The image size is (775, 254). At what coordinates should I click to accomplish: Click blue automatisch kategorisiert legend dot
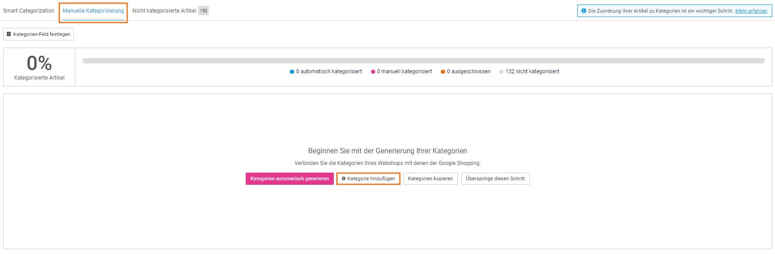coord(292,71)
